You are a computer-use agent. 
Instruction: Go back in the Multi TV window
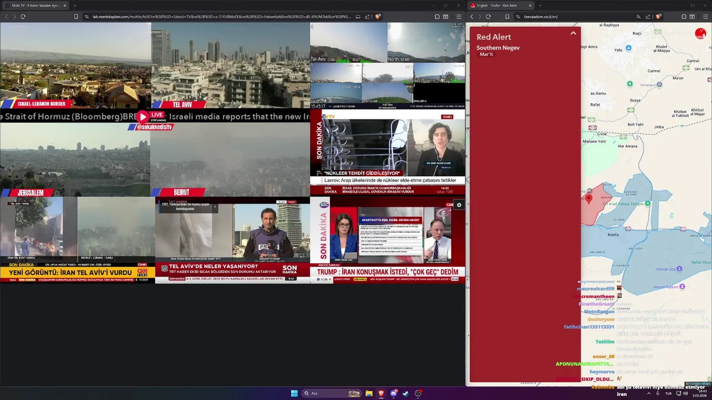coord(6,17)
